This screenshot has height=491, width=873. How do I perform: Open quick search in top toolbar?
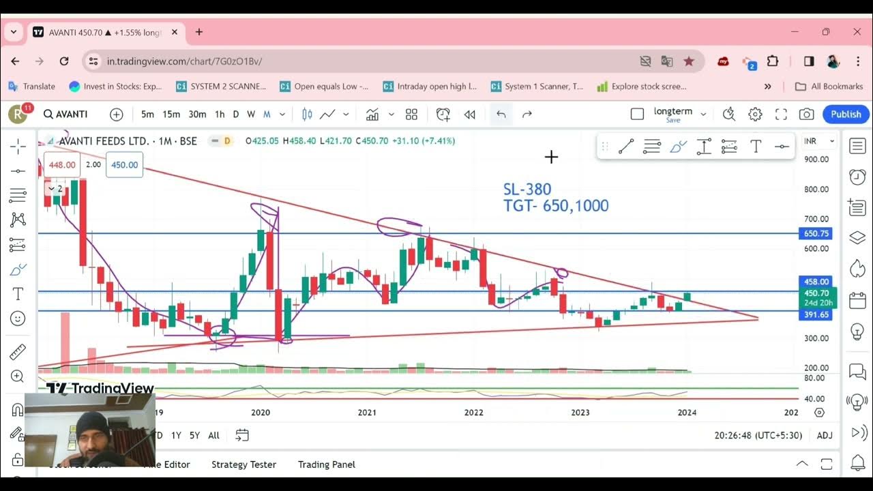point(729,114)
